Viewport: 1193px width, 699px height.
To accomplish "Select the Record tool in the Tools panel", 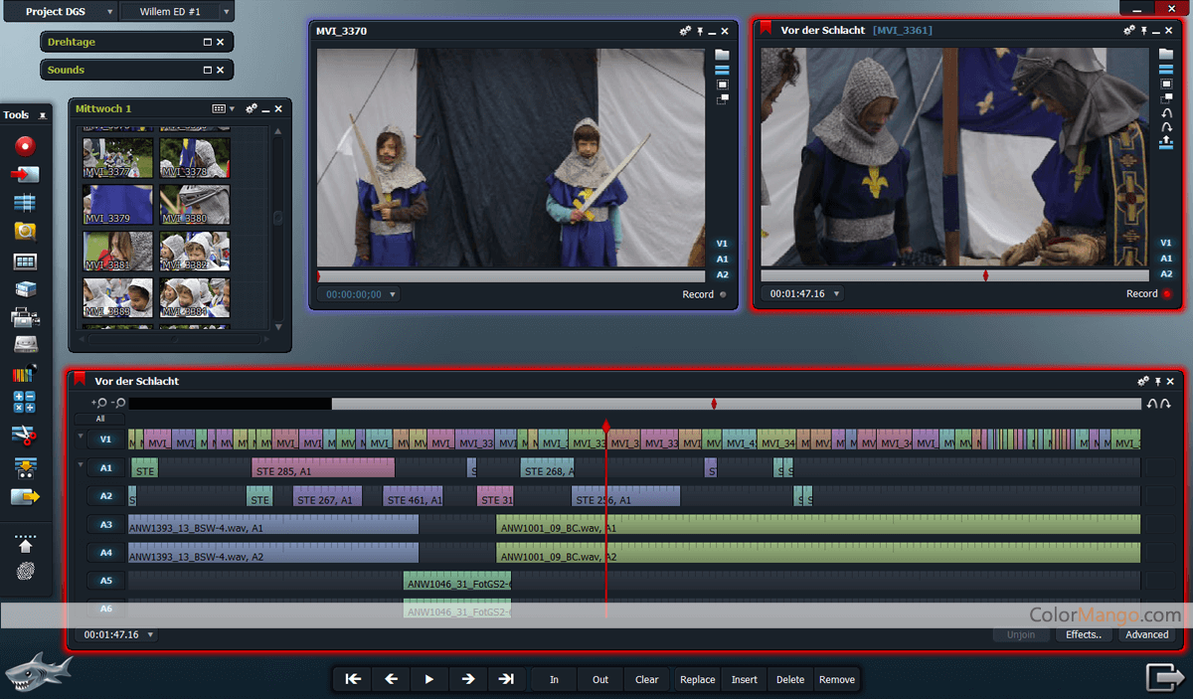I will (x=26, y=145).
